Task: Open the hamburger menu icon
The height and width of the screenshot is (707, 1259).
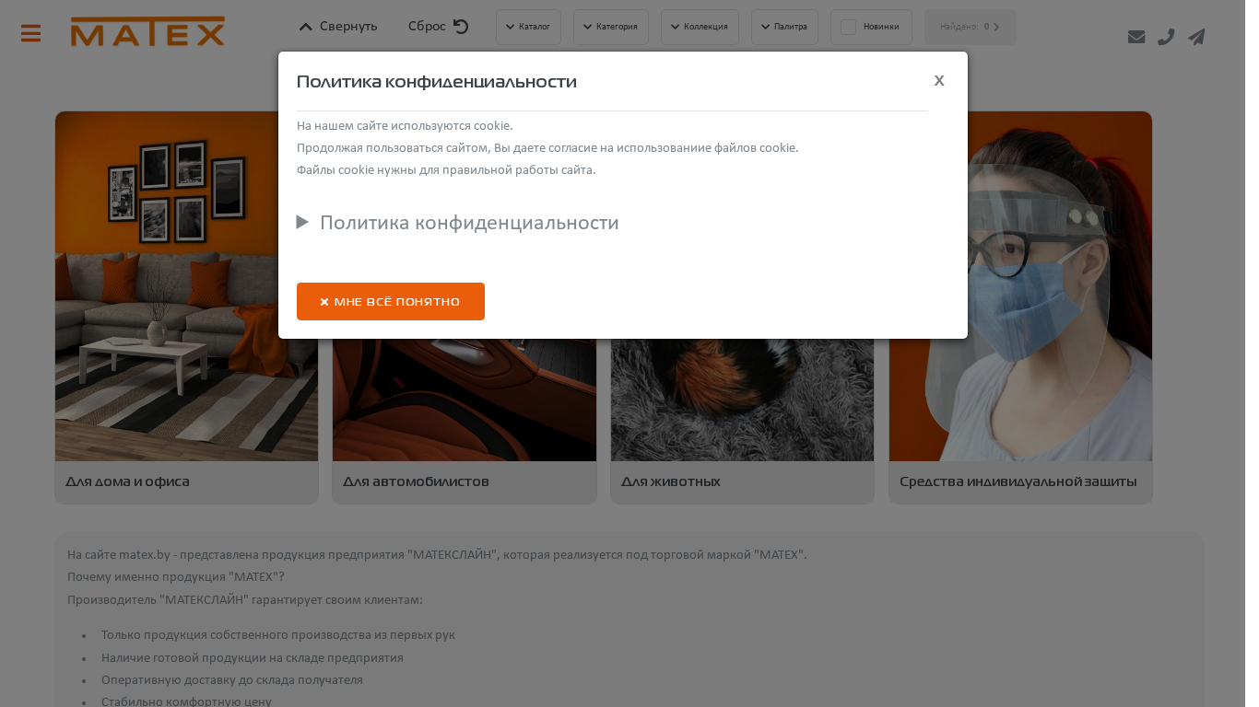Action: coord(30,33)
